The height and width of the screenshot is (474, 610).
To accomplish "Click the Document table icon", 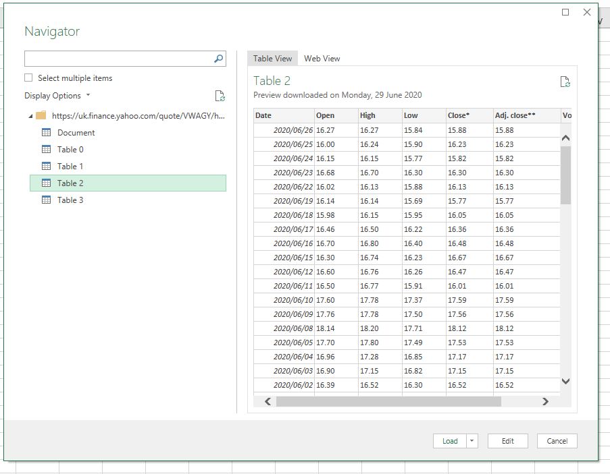I will point(47,132).
